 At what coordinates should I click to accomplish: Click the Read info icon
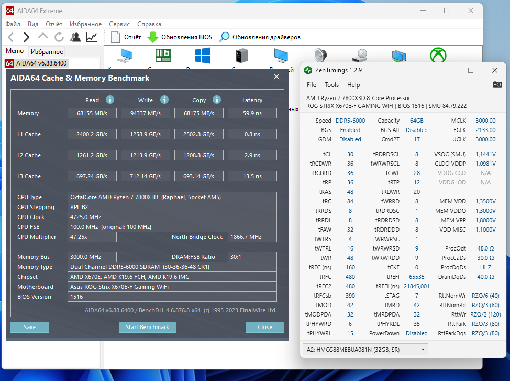coord(110,100)
